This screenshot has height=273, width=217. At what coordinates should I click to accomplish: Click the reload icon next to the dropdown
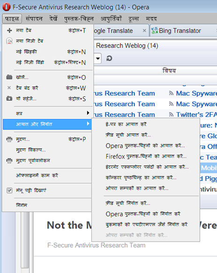pyautogui.click(x=109, y=58)
